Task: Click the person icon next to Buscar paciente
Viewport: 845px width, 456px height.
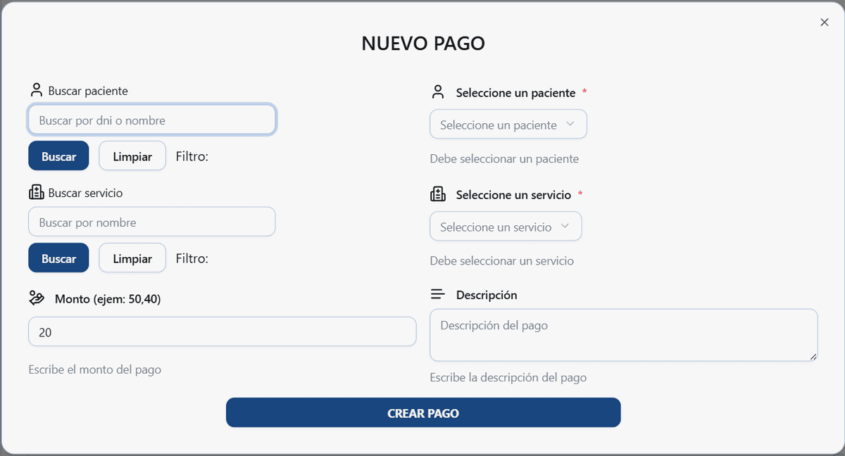Action: (x=36, y=89)
